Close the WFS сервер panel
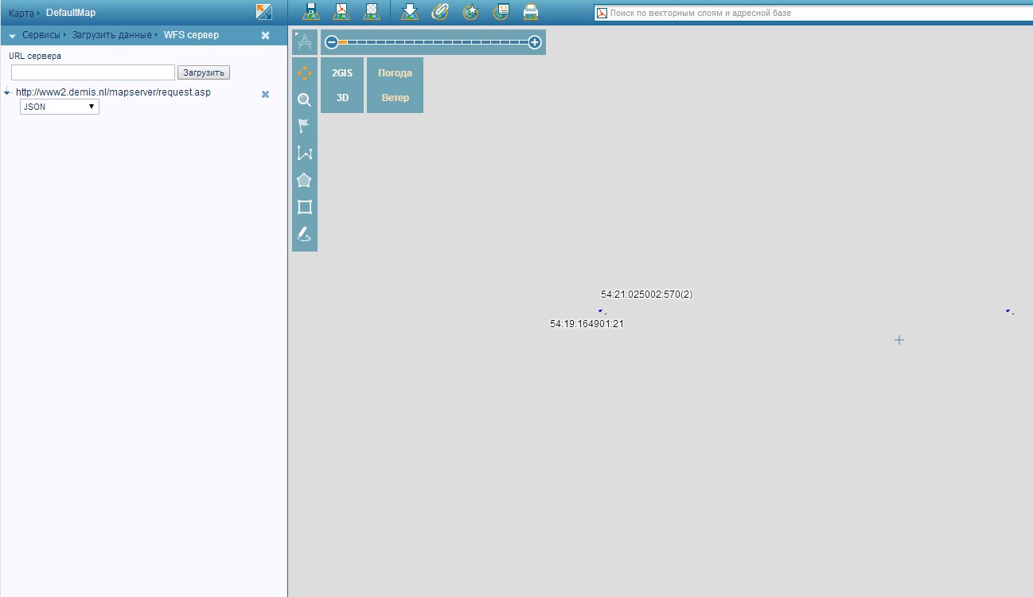The image size is (1033, 597). [x=266, y=36]
